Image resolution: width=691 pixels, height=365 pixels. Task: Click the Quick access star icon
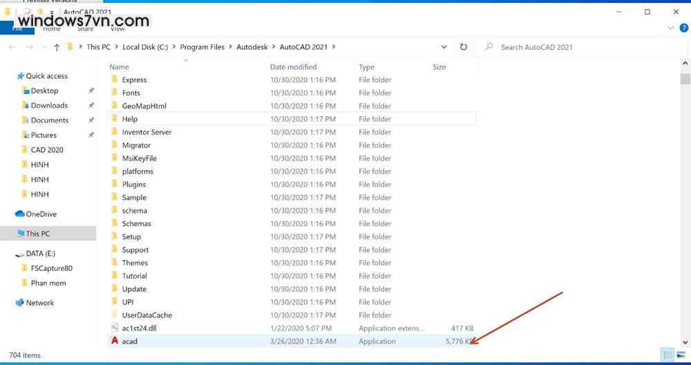(x=20, y=76)
